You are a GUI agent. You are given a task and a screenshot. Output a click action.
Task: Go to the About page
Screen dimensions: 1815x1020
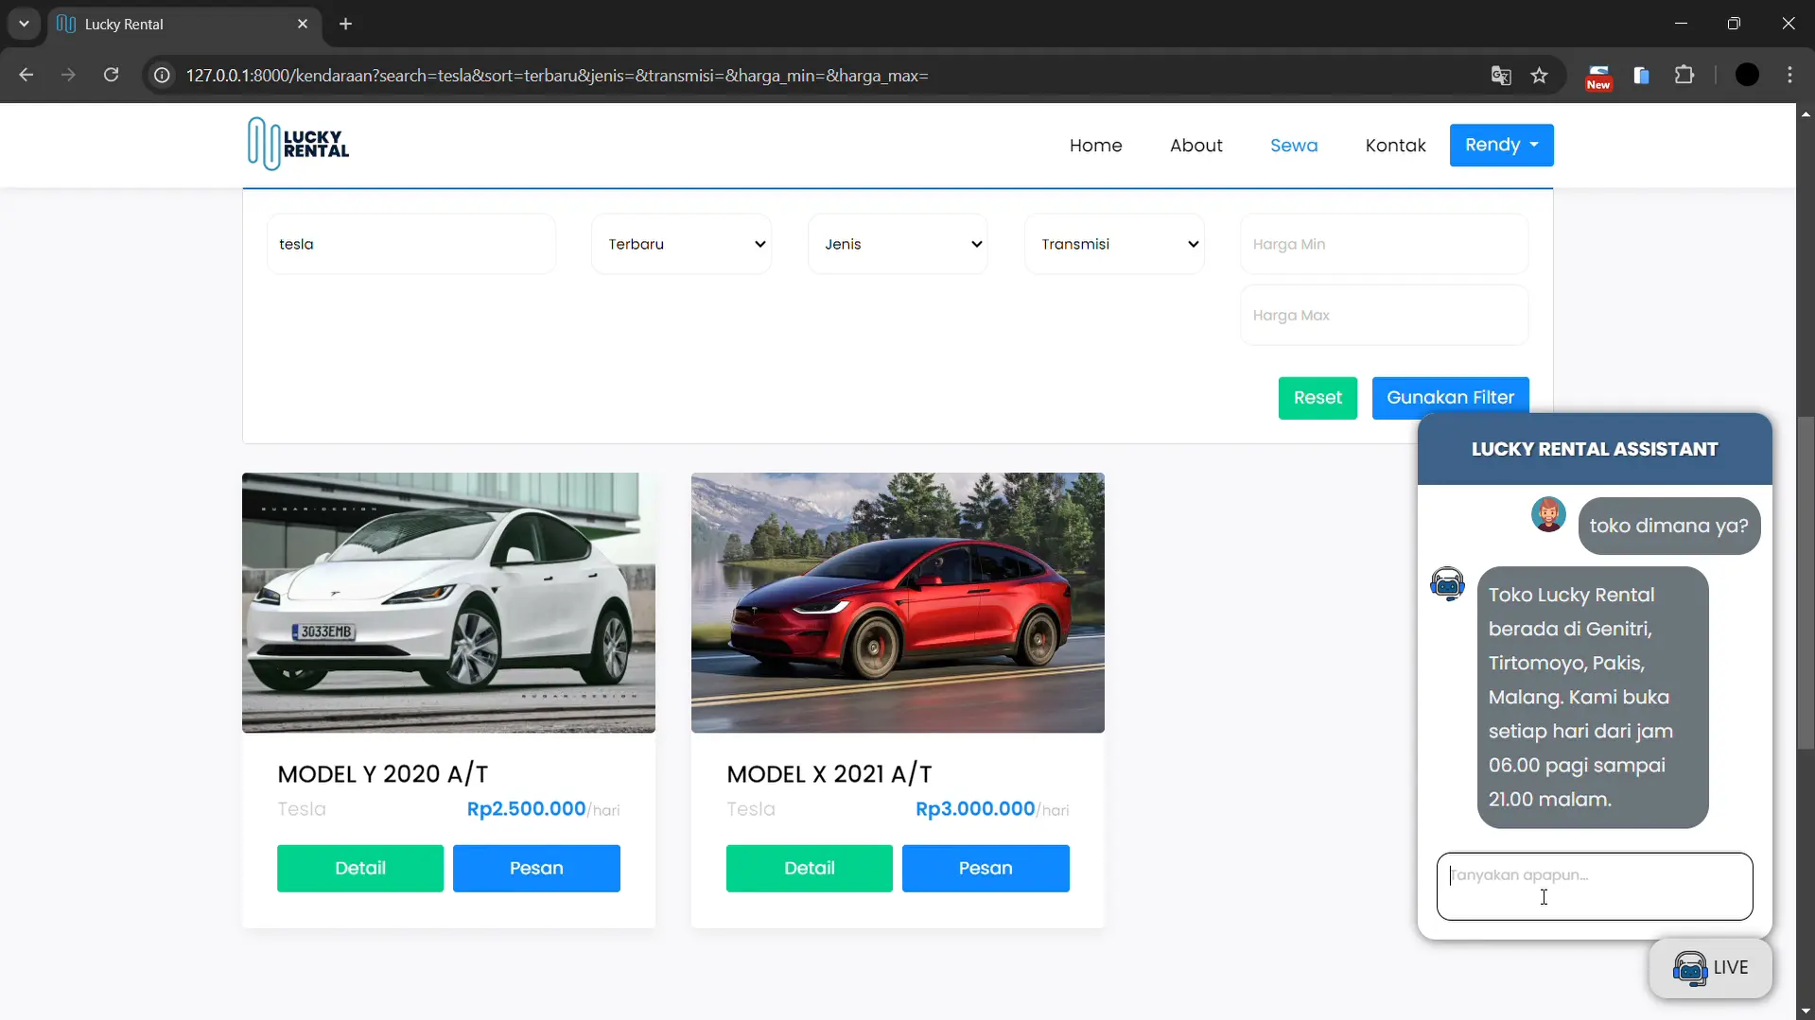pos(1195,146)
